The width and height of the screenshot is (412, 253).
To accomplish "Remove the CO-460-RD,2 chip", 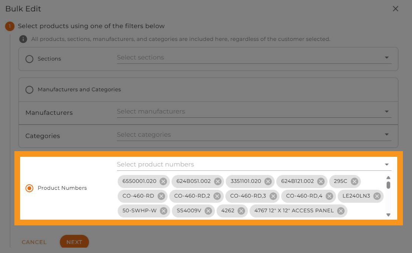I will coord(217,196).
